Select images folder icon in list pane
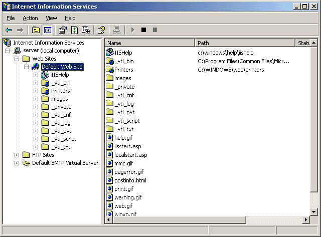 pyautogui.click(x=110, y=78)
